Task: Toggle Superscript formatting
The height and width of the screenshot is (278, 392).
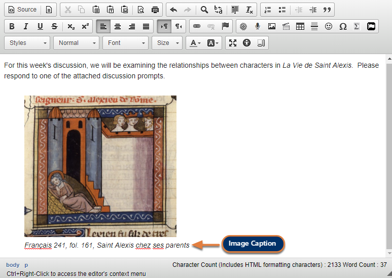Action: click(85, 26)
